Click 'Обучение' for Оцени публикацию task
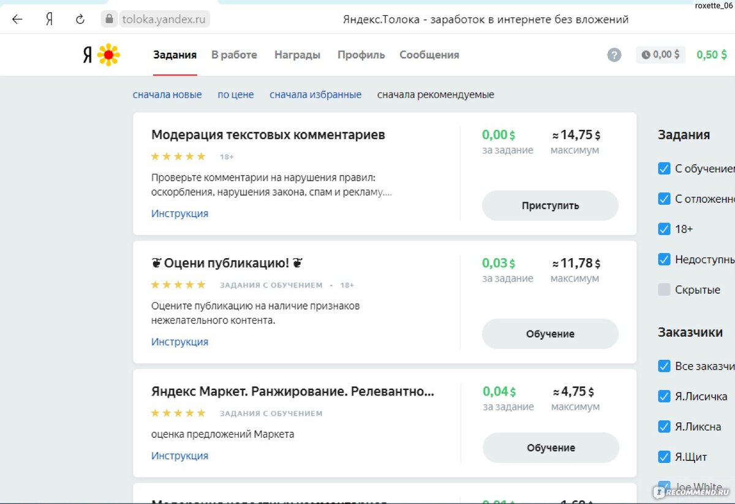This screenshot has width=735, height=504. coord(550,334)
